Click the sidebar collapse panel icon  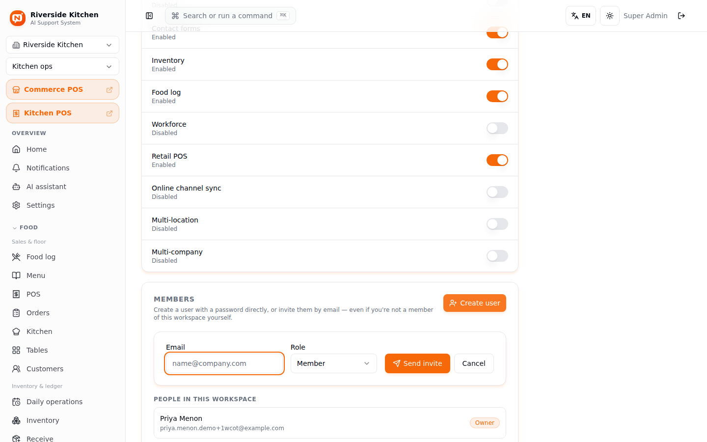click(149, 16)
